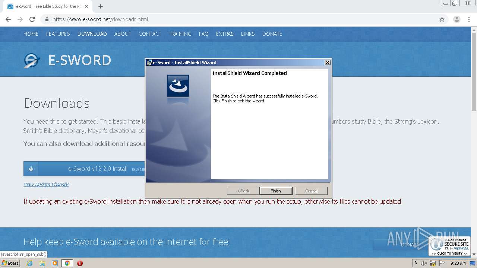Open the TRAINING menu item

pyautogui.click(x=180, y=34)
